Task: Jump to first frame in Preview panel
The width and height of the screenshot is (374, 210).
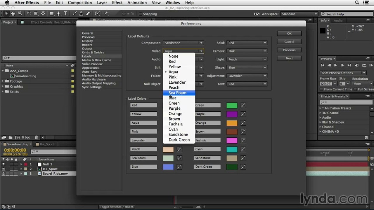Action: click(x=323, y=65)
